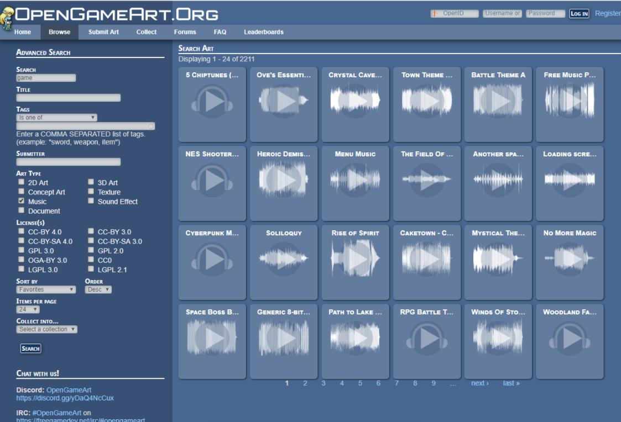Image resolution: width=621 pixels, height=422 pixels.
Task: Open the Items per page dropdown
Action: (x=28, y=309)
